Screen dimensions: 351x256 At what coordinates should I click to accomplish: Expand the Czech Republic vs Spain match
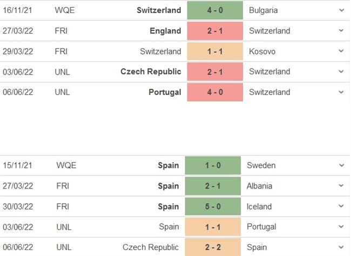coord(341,247)
